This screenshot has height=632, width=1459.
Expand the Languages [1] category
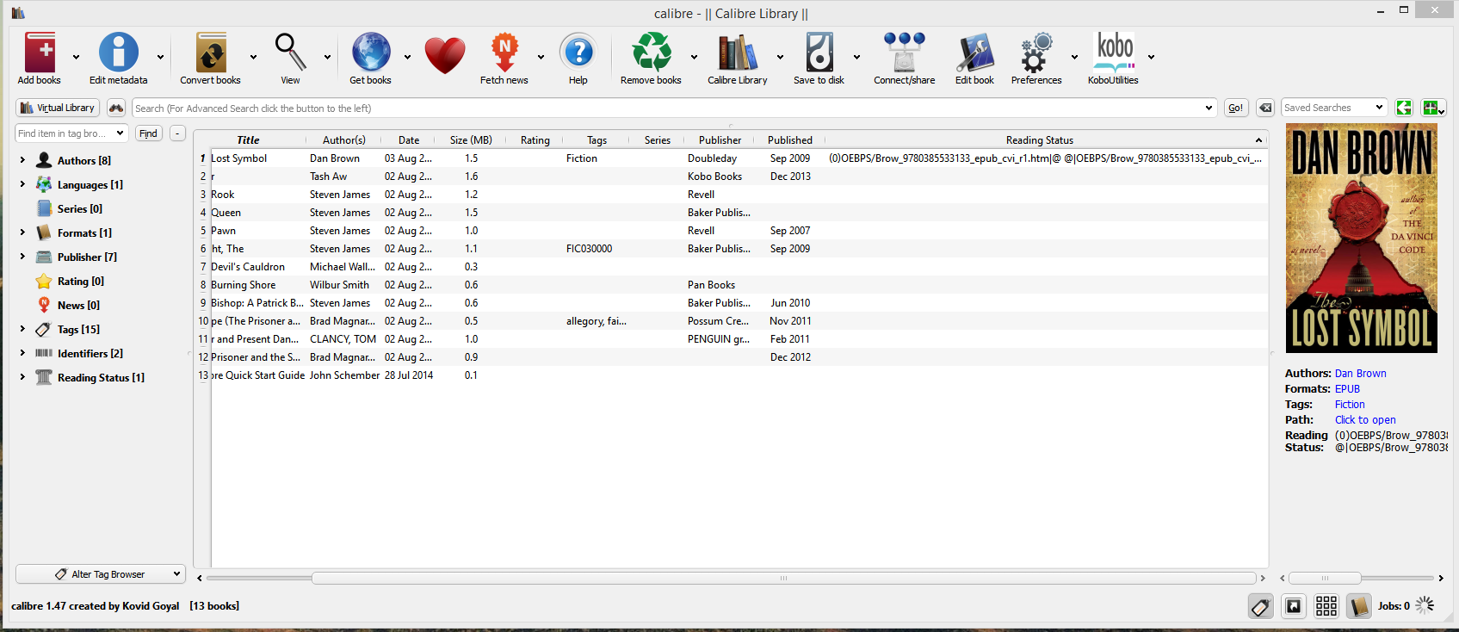pyautogui.click(x=22, y=183)
